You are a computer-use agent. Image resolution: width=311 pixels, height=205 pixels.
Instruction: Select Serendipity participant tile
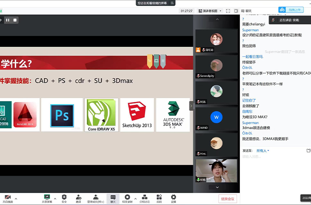[216, 67]
